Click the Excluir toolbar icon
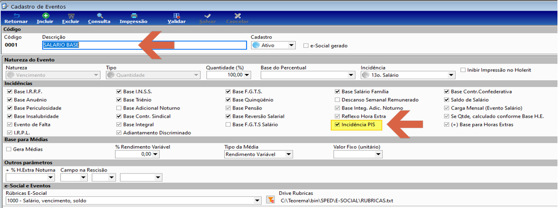560x208 pixels. click(71, 16)
